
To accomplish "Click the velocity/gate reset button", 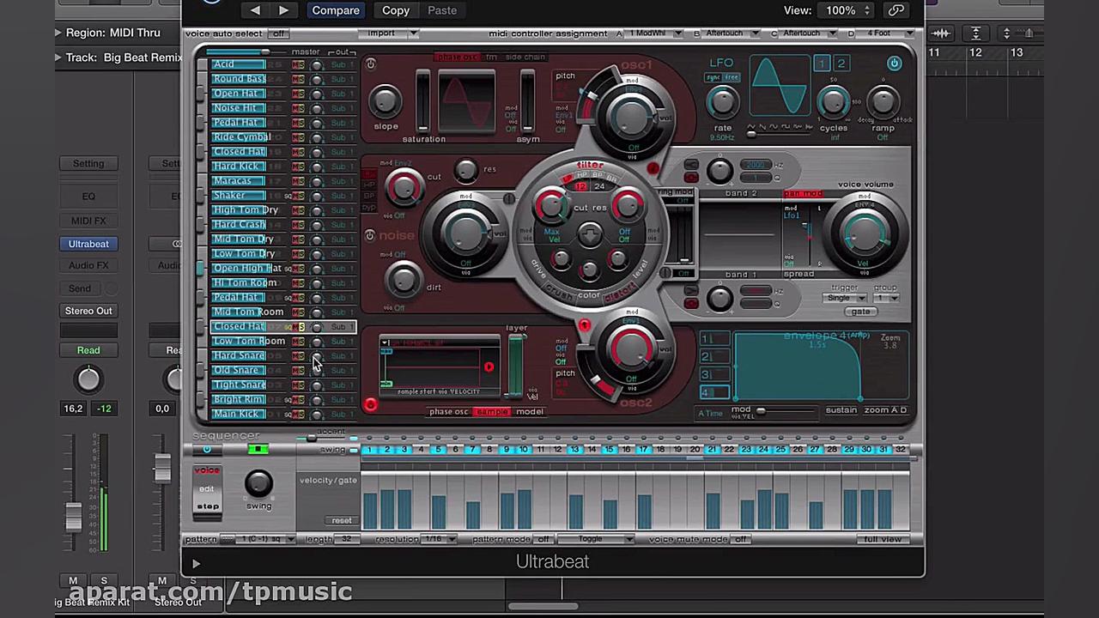I will click(342, 521).
